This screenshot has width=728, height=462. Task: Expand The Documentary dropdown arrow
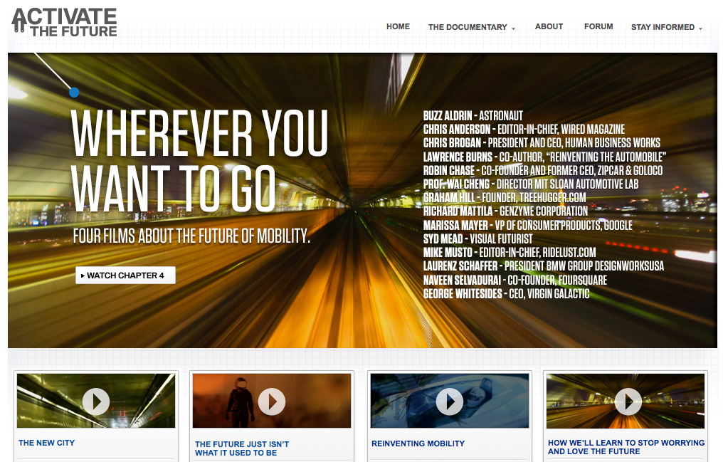(x=513, y=28)
